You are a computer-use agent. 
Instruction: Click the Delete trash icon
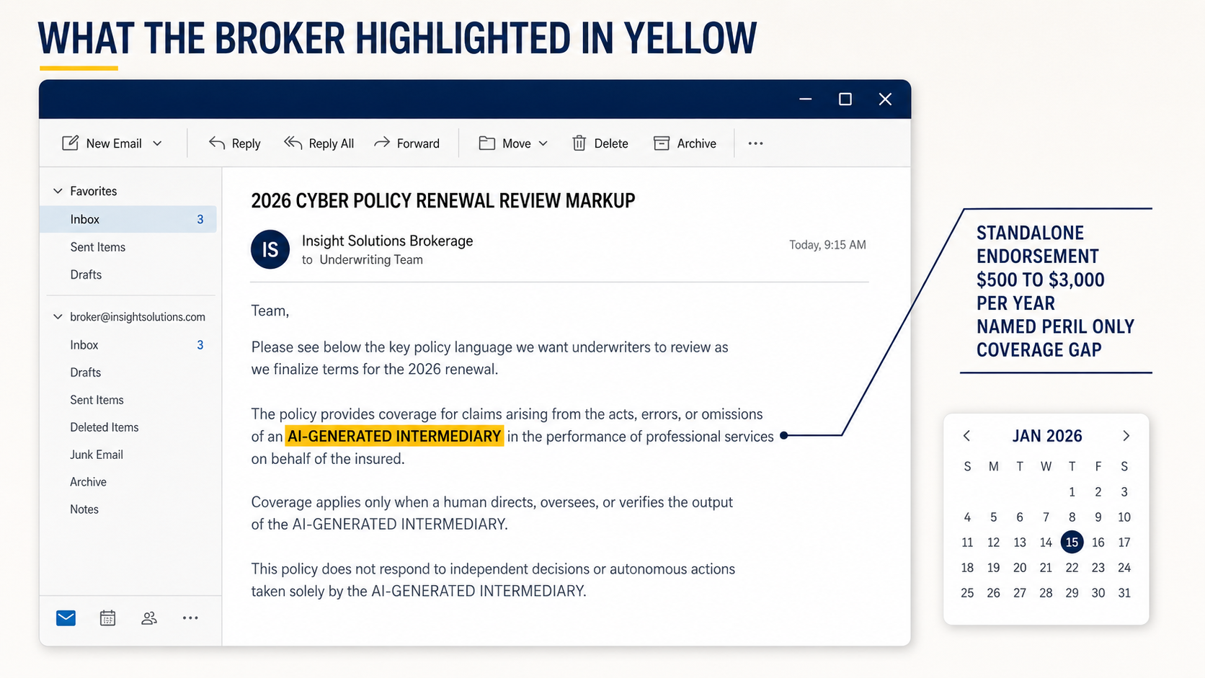(579, 143)
